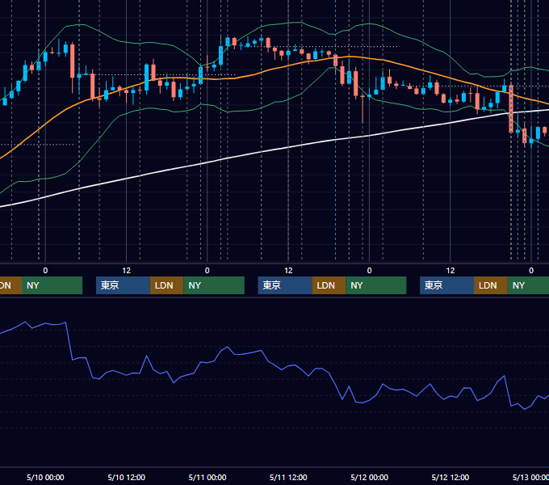Select the 東京 session block covering 5/11 12:00
The width and height of the screenshot is (549, 485).
pyautogui.click(x=285, y=285)
